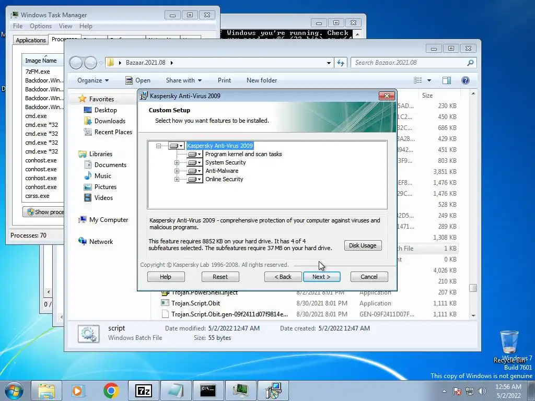Open the Organize menu in Explorer

pos(93,80)
